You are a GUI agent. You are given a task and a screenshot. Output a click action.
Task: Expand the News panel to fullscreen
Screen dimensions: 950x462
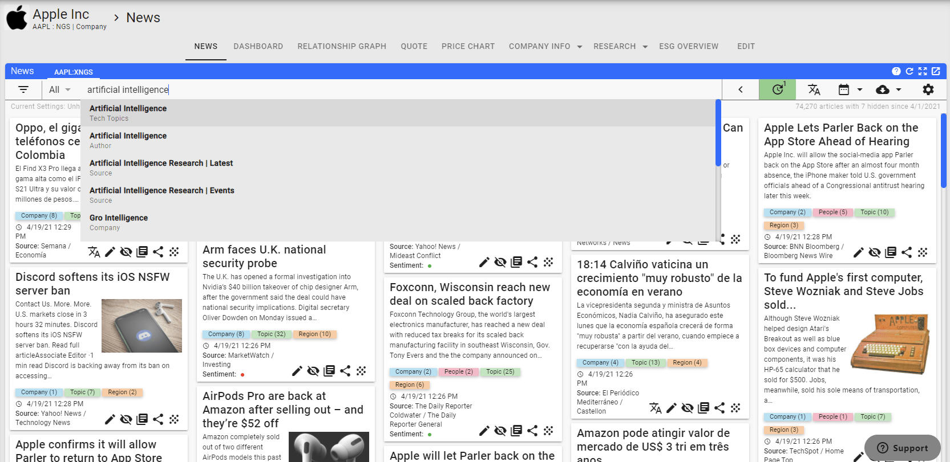923,71
